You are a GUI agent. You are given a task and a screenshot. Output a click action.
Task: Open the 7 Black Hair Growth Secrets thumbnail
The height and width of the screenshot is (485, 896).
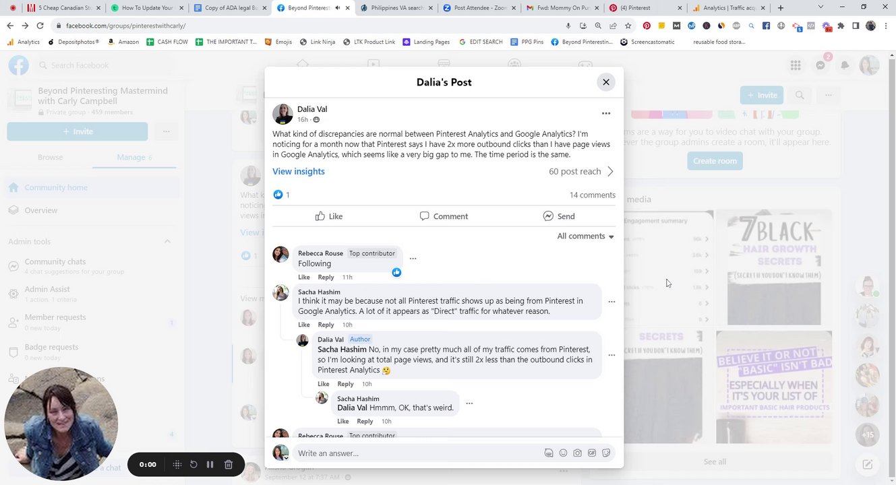tap(775, 267)
